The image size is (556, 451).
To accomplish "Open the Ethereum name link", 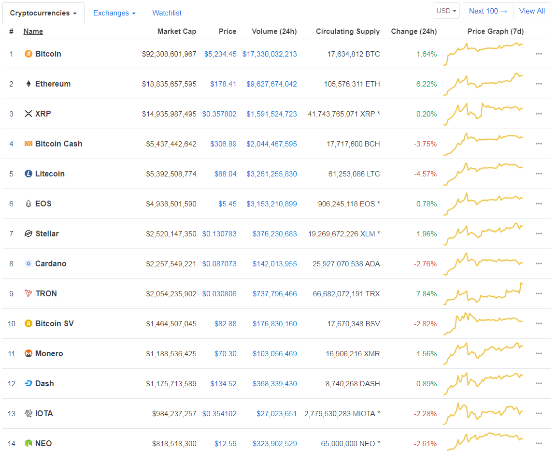I will (53, 84).
